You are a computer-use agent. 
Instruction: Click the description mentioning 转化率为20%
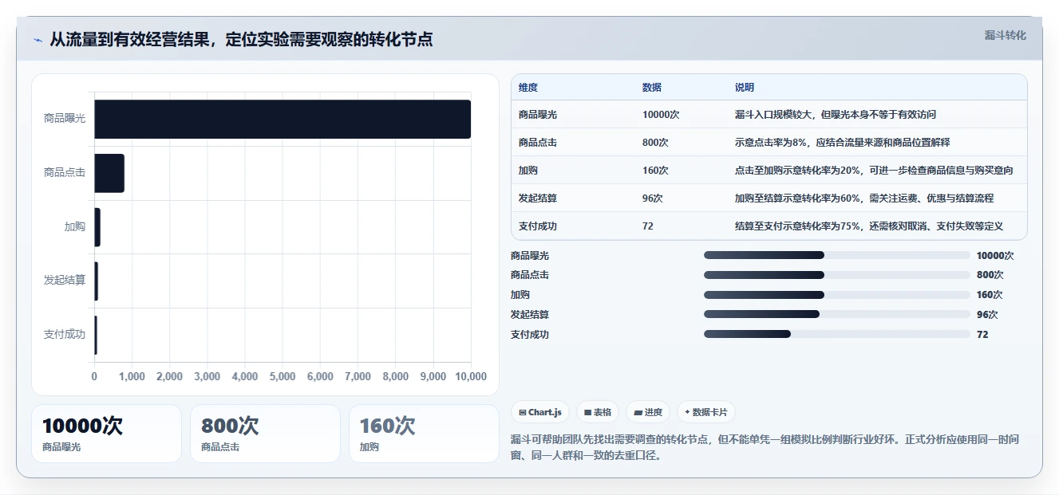pyautogui.click(x=875, y=171)
